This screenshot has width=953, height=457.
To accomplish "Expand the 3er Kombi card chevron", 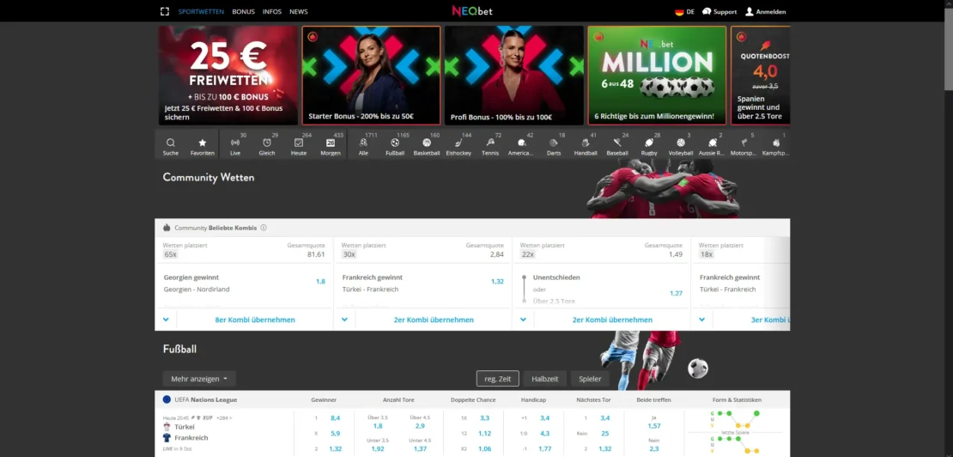I will coord(702,320).
